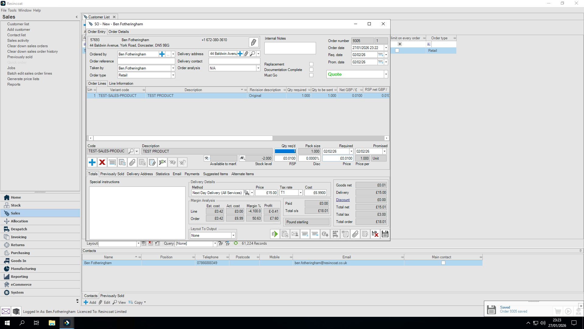The width and height of the screenshot is (584, 329).
Task: Enable the Documentation Complete checkbox
Action: click(311, 70)
